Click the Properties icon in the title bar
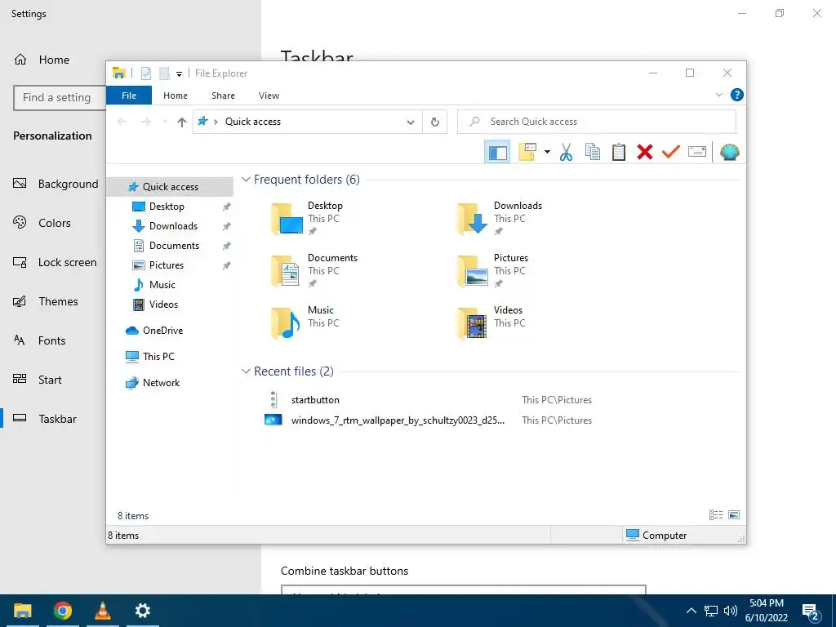 (x=146, y=73)
